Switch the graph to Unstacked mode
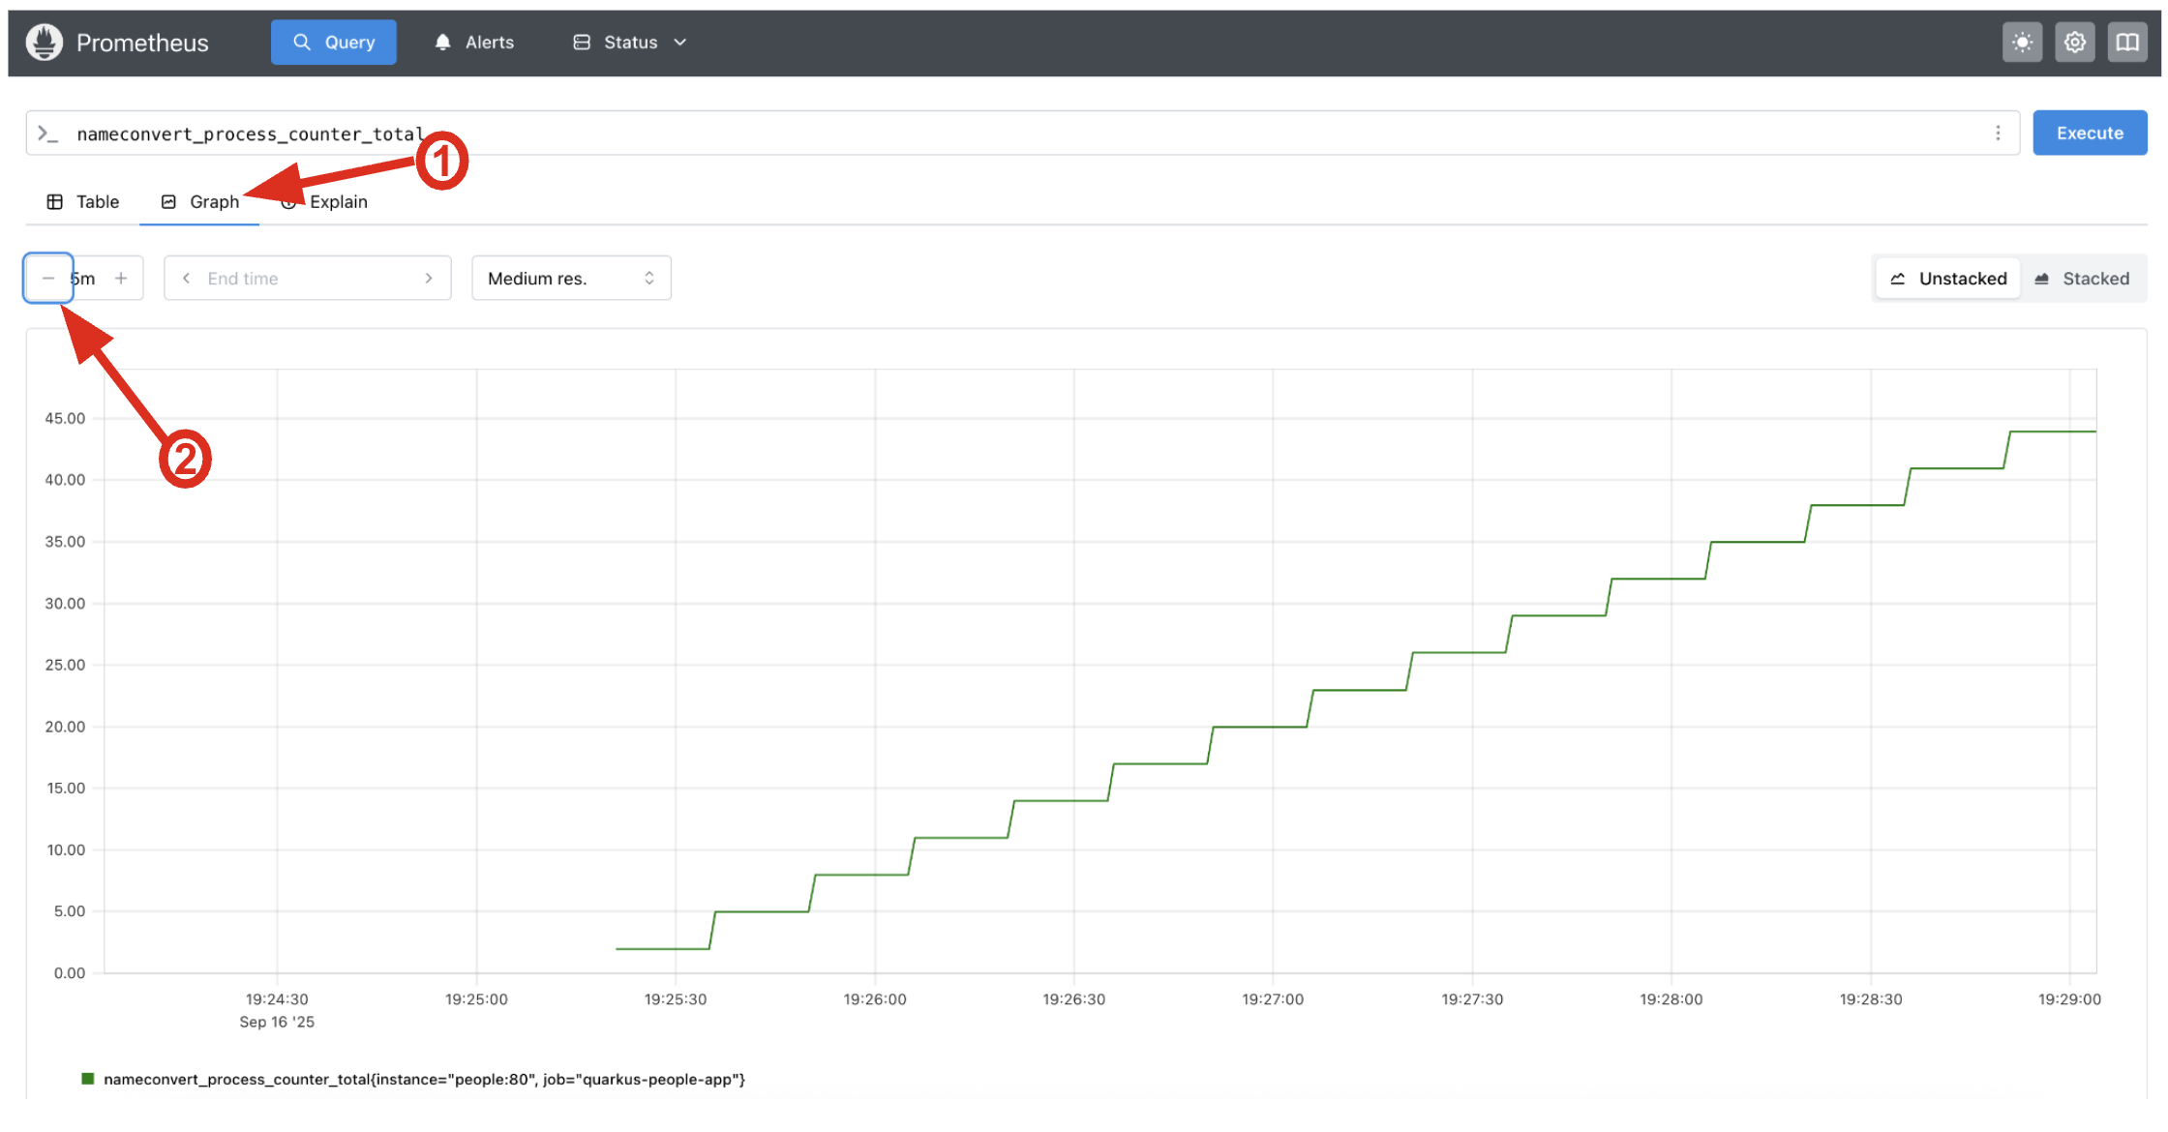The width and height of the screenshot is (2168, 1132). (x=1948, y=279)
